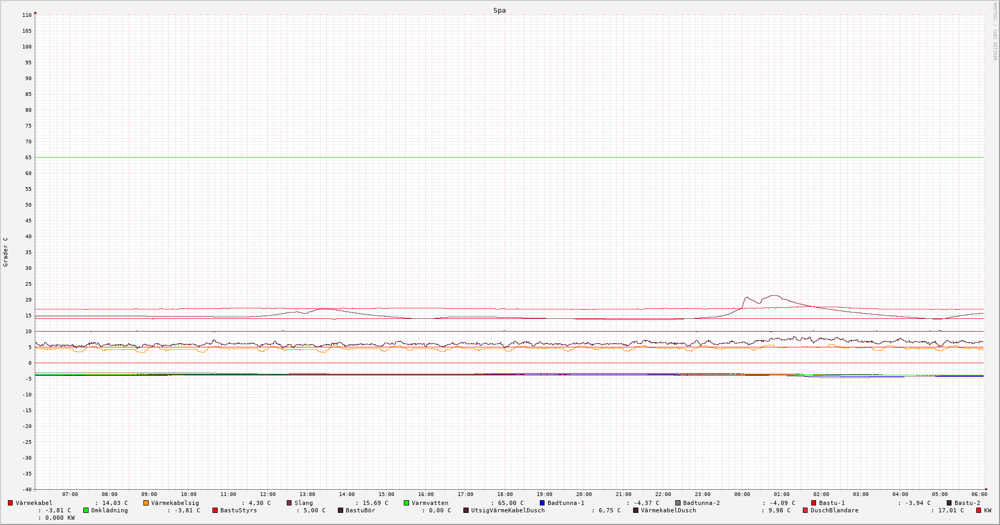Click the green Varmvatten legend swatch

click(x=406, y=503)
